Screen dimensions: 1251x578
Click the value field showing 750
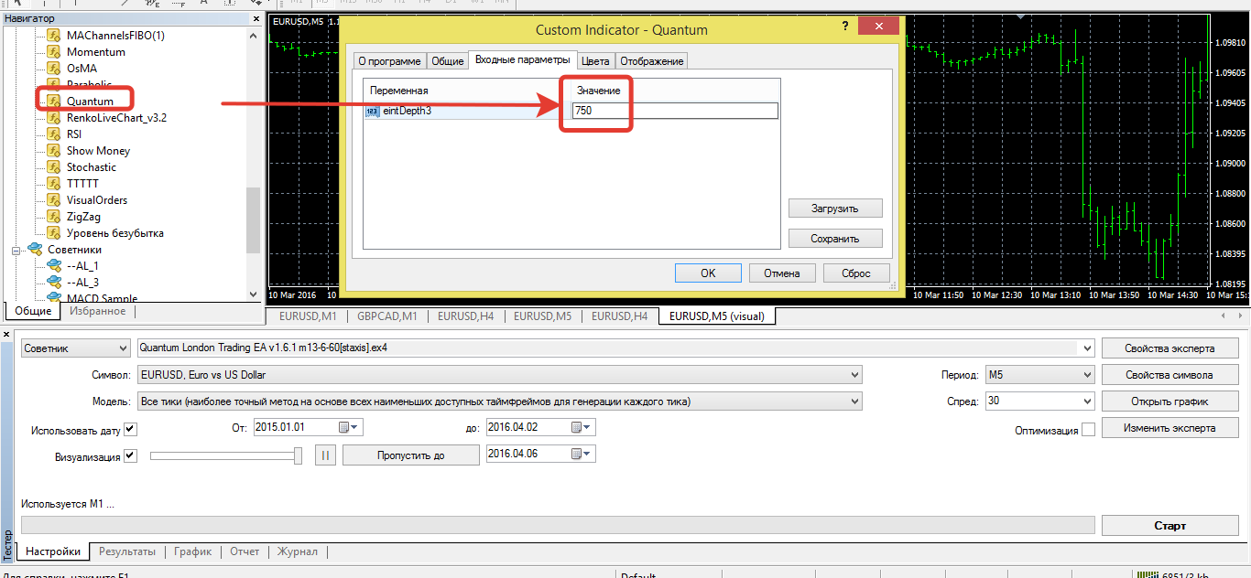[x=675, y=111]
